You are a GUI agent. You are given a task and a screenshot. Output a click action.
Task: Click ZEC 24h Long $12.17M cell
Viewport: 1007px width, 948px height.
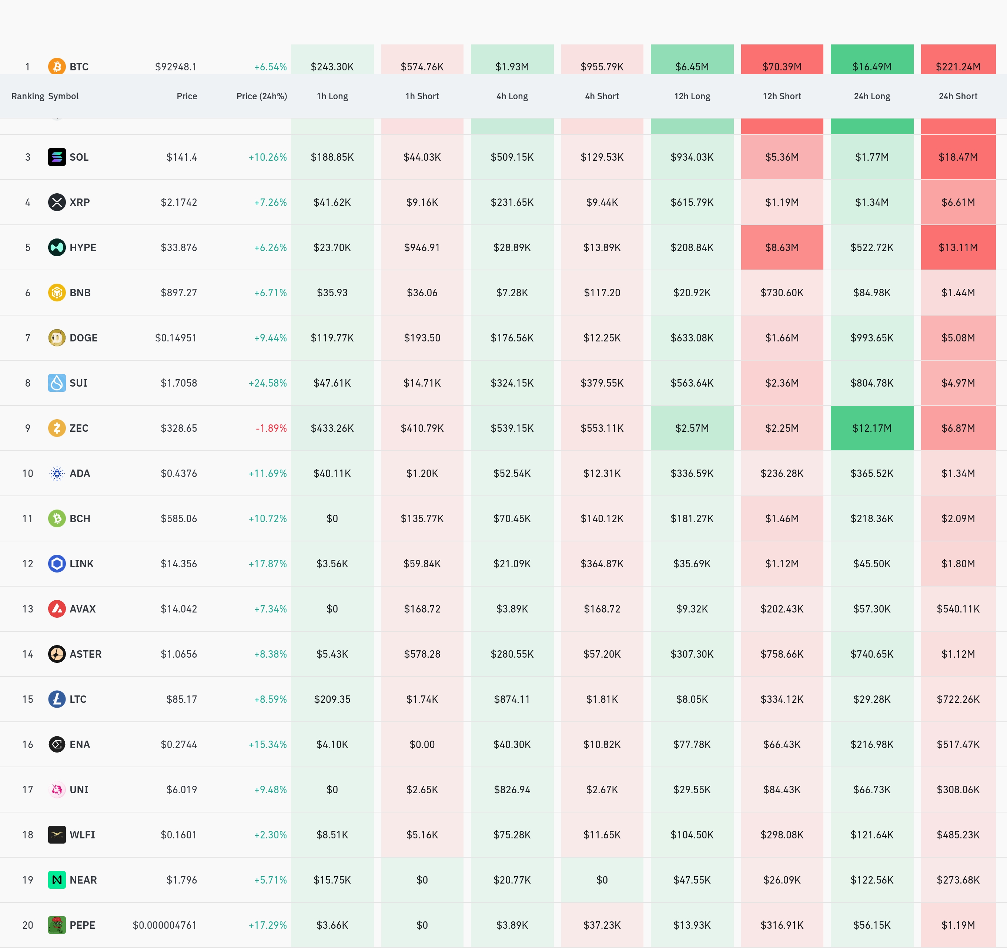point(871,428)
